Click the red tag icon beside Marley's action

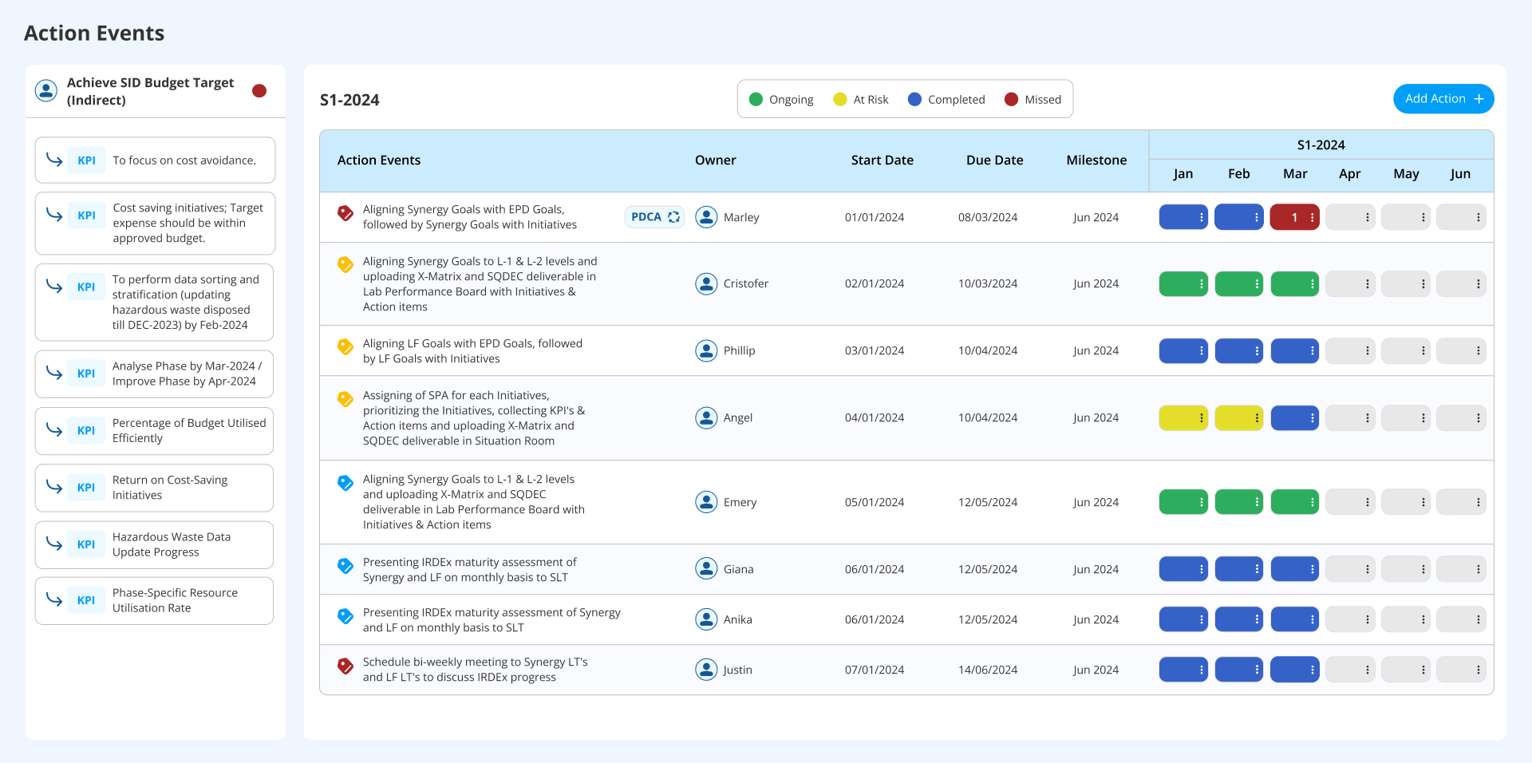[345, 213]
